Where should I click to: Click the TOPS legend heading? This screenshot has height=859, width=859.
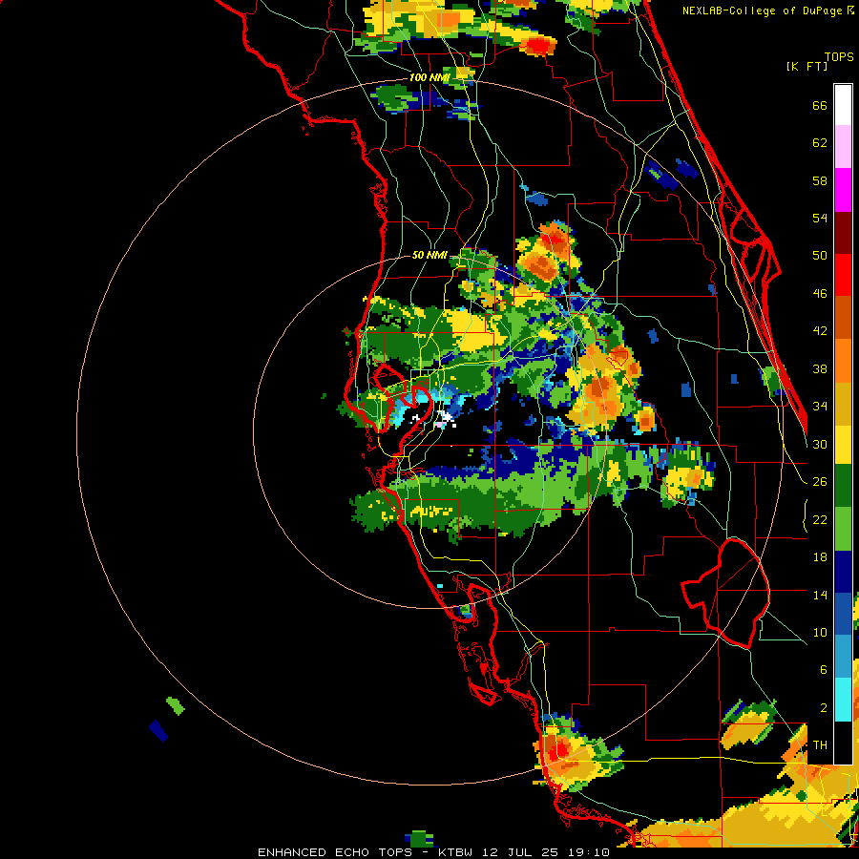point(839,56)
